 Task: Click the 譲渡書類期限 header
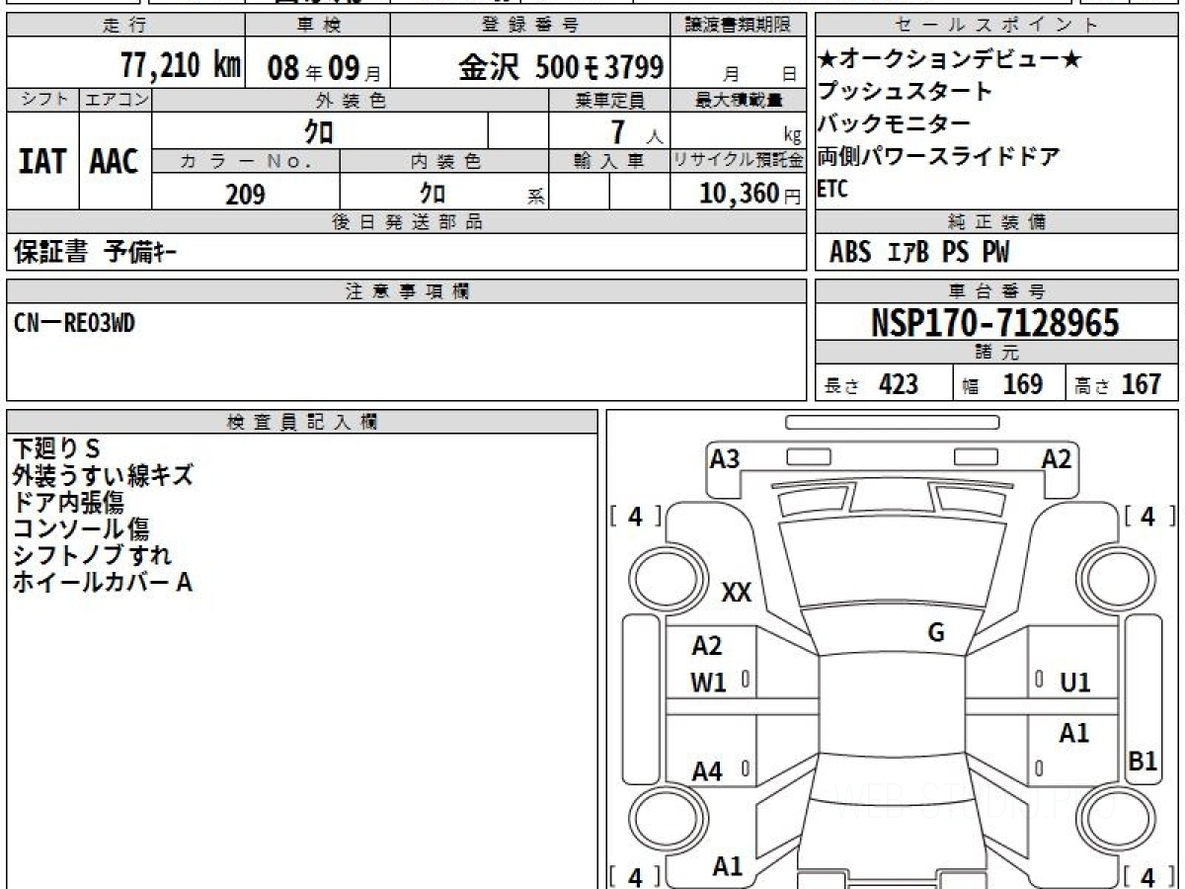[741, 26]
